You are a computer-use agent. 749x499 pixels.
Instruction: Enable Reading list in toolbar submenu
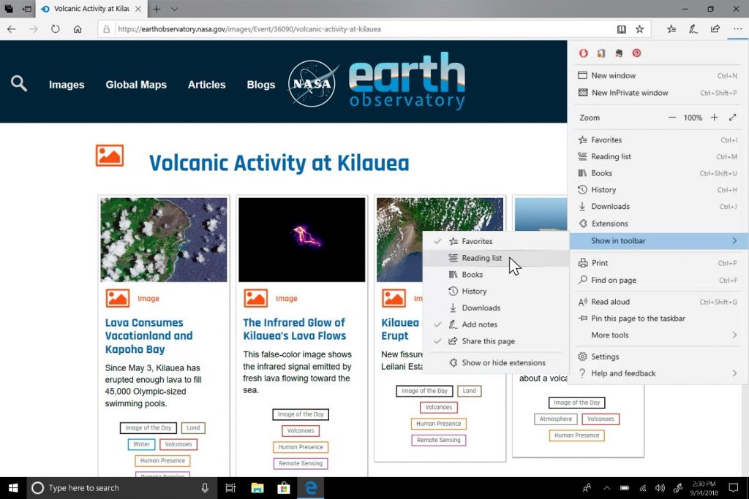pos(496,258)
